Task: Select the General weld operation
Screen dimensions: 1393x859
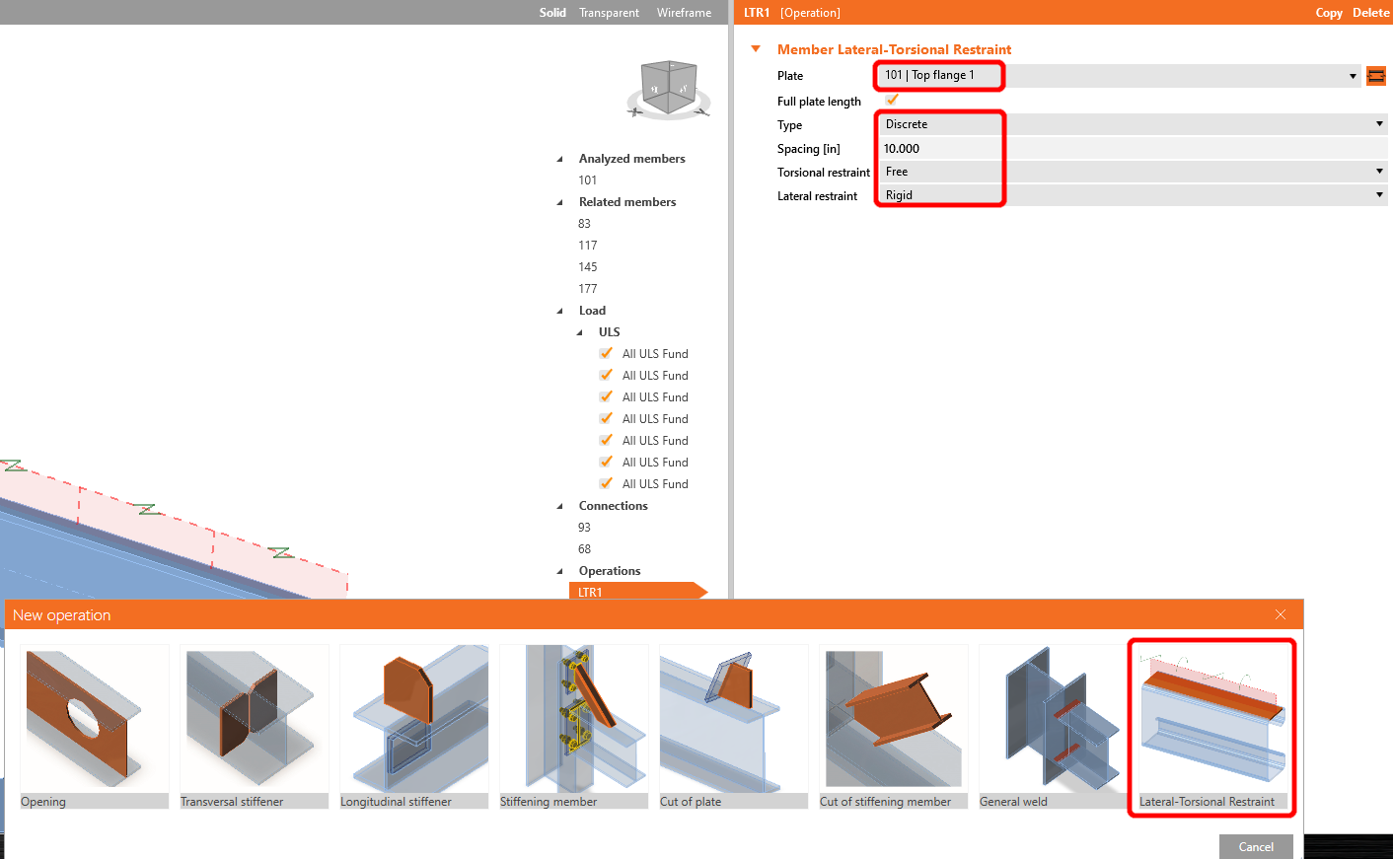Action: point(1053,718)
